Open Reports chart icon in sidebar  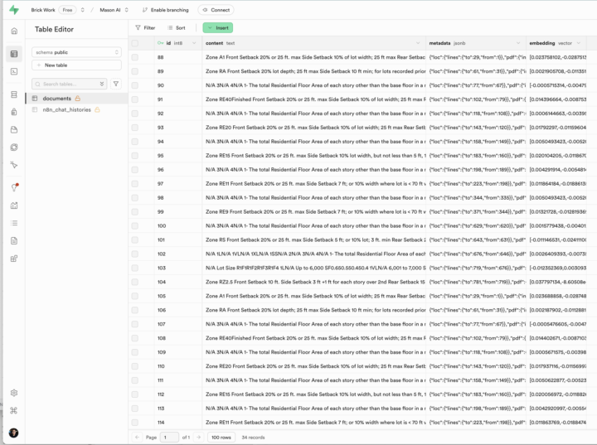(x=14, y=206)
